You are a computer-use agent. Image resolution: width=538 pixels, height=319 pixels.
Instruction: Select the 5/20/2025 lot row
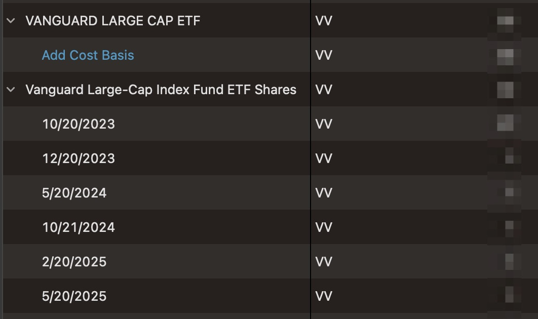(x=269, y=296)
